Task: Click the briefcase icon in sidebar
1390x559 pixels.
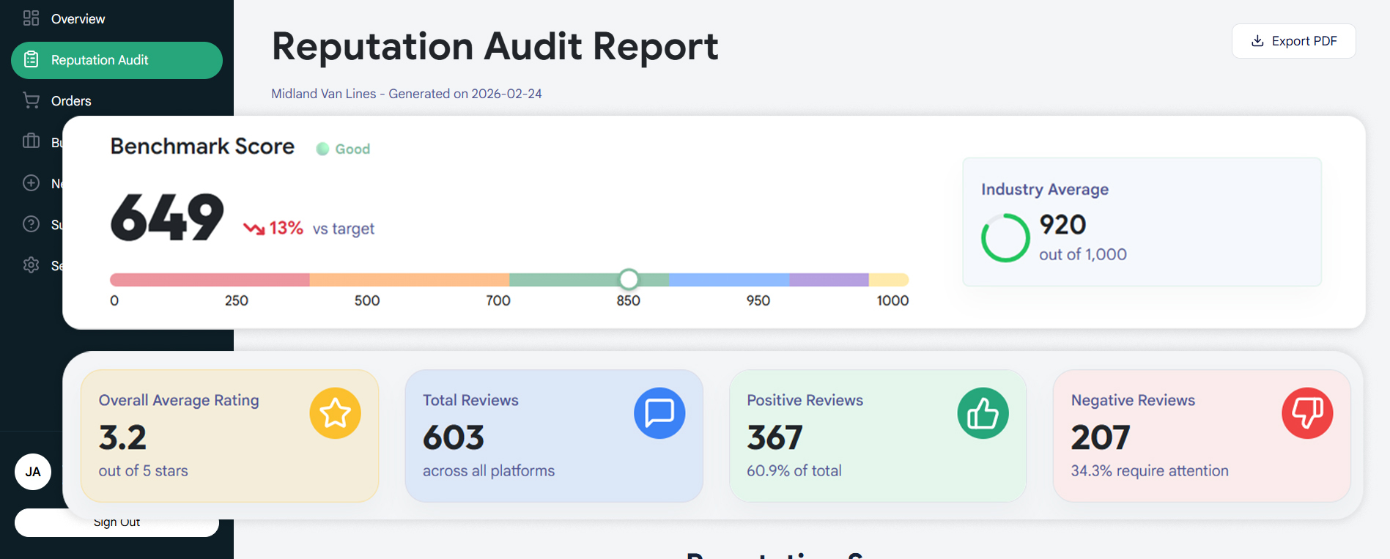Action: [31, 141]
